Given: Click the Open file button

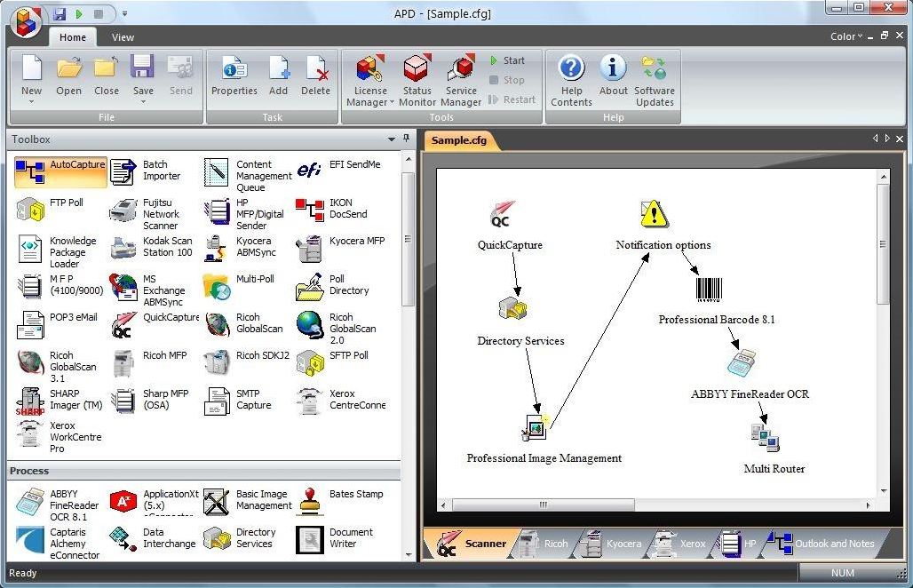Looking at the screenshot, I should click(x=68, y=75).
